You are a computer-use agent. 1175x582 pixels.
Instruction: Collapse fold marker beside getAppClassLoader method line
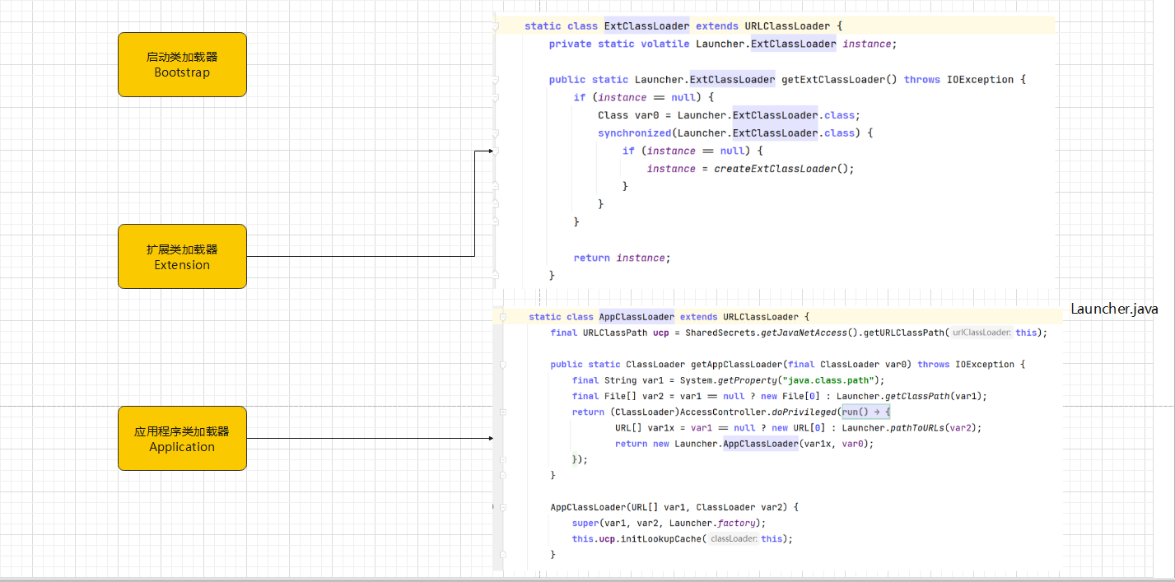click(x=502, y=364)
